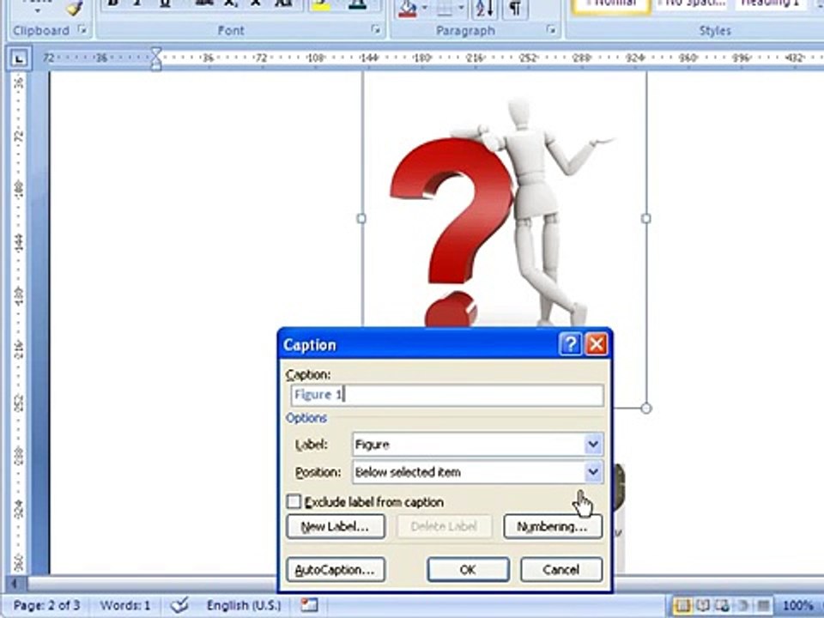Switch to Draft view

coord(764,606)
